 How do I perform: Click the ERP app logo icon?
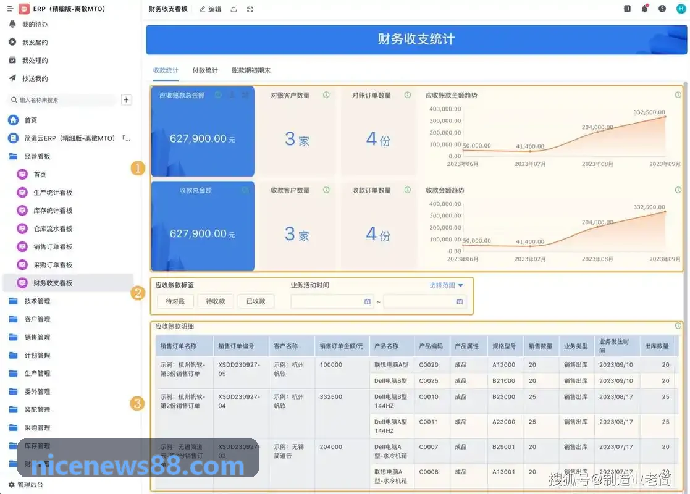coord(24,9)
